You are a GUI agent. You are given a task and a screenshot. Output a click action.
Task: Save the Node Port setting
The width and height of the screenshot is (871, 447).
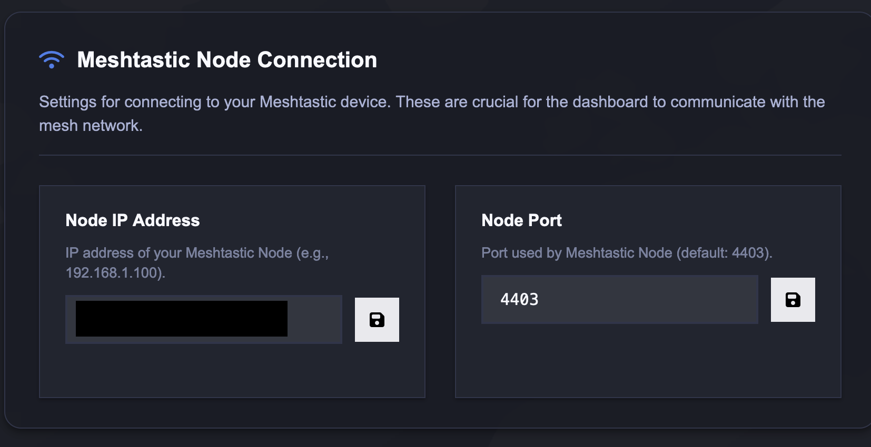(793, 300)
